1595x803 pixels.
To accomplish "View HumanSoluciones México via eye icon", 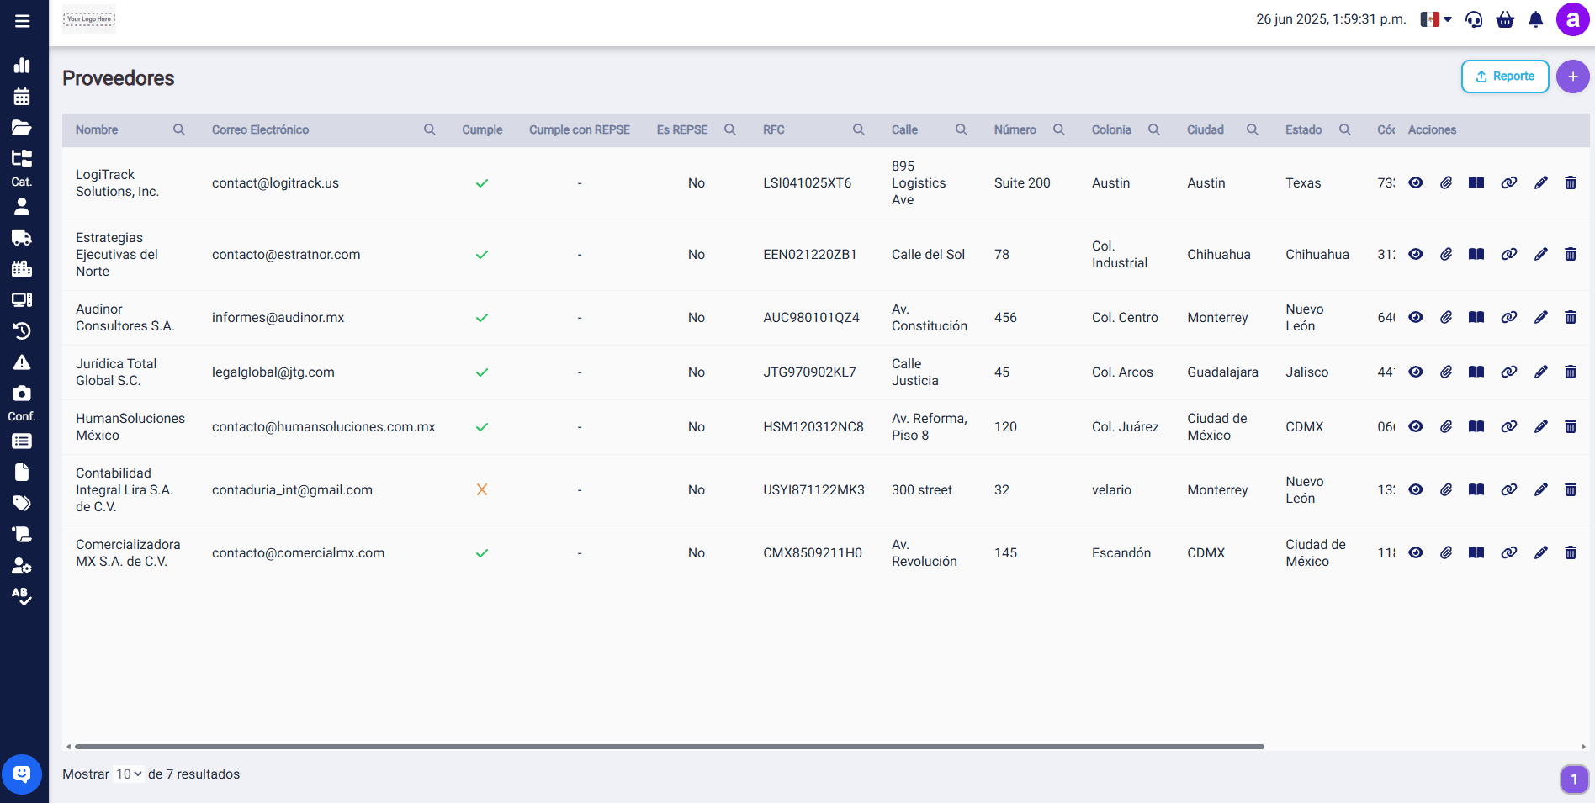I will 1416,426.
